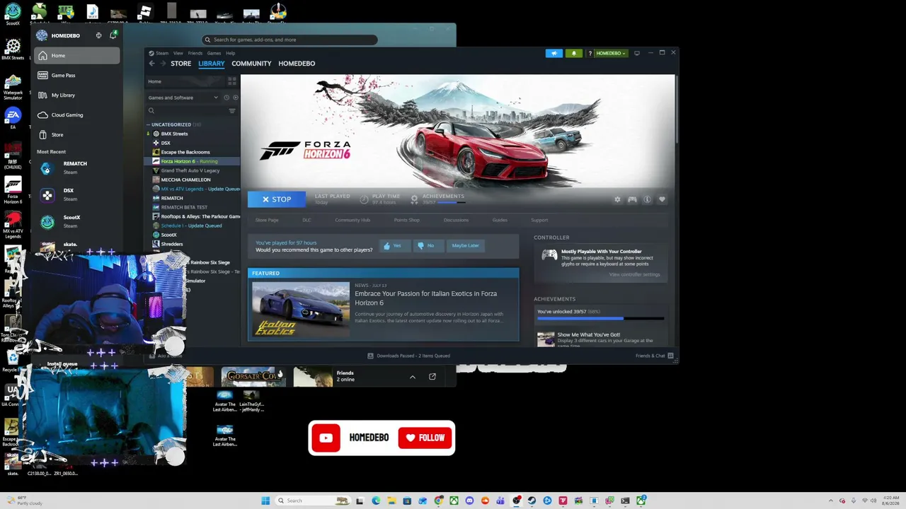Viewport: 906px width, 509px height.
Task: Click Maybe Later on recommendation prompt
Action: pyautogui.click(x=465, y=245)
